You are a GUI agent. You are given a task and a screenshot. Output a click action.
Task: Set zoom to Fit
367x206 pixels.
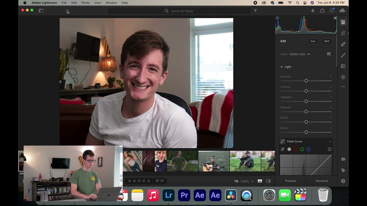pos(236,181)
